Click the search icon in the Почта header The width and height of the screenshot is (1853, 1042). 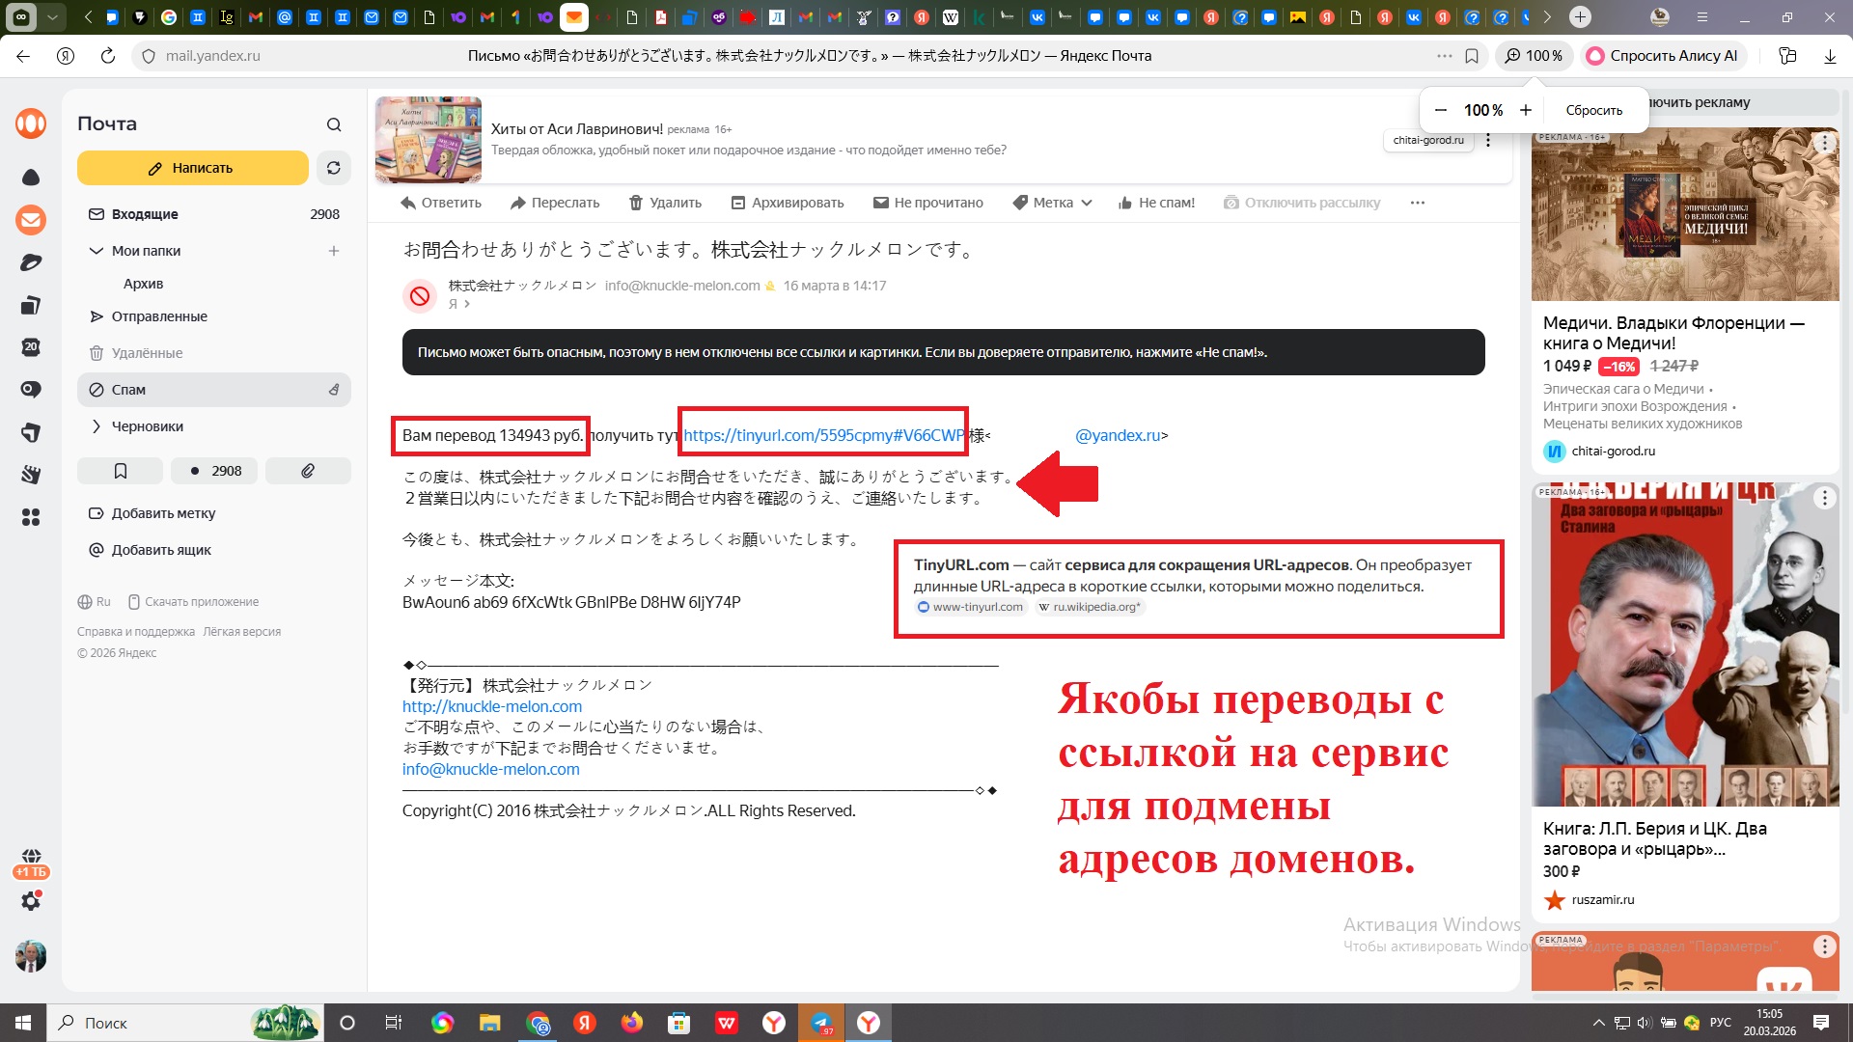tap(334, 124)
